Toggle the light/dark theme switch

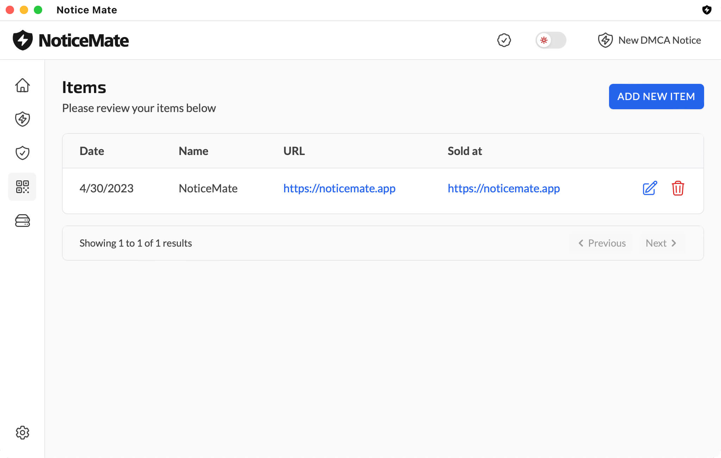point(551,40)
